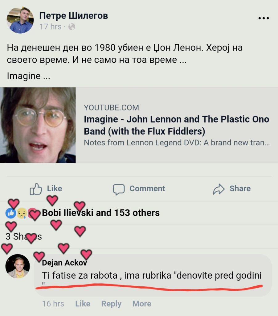This screenshot has width=278, height=316.
Task: Reply to Dejan Ackov's comment
Action: (x=111, y=304)
